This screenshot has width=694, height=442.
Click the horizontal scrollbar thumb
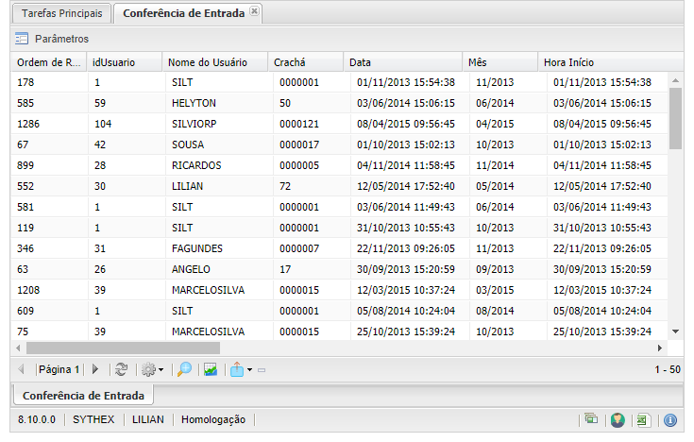click(x=123, y=348)
